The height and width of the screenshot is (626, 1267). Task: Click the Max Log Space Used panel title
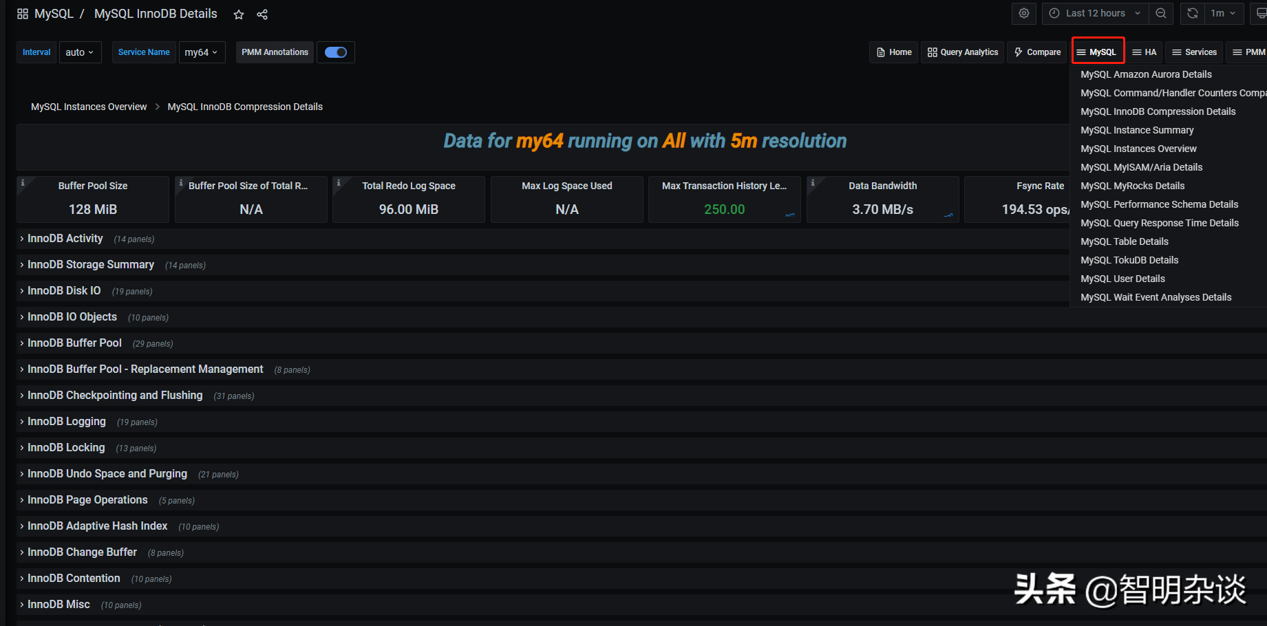coord(566,186)
